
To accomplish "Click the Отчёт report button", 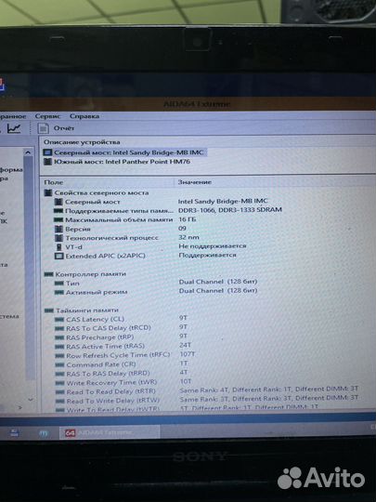I will 64,128.
